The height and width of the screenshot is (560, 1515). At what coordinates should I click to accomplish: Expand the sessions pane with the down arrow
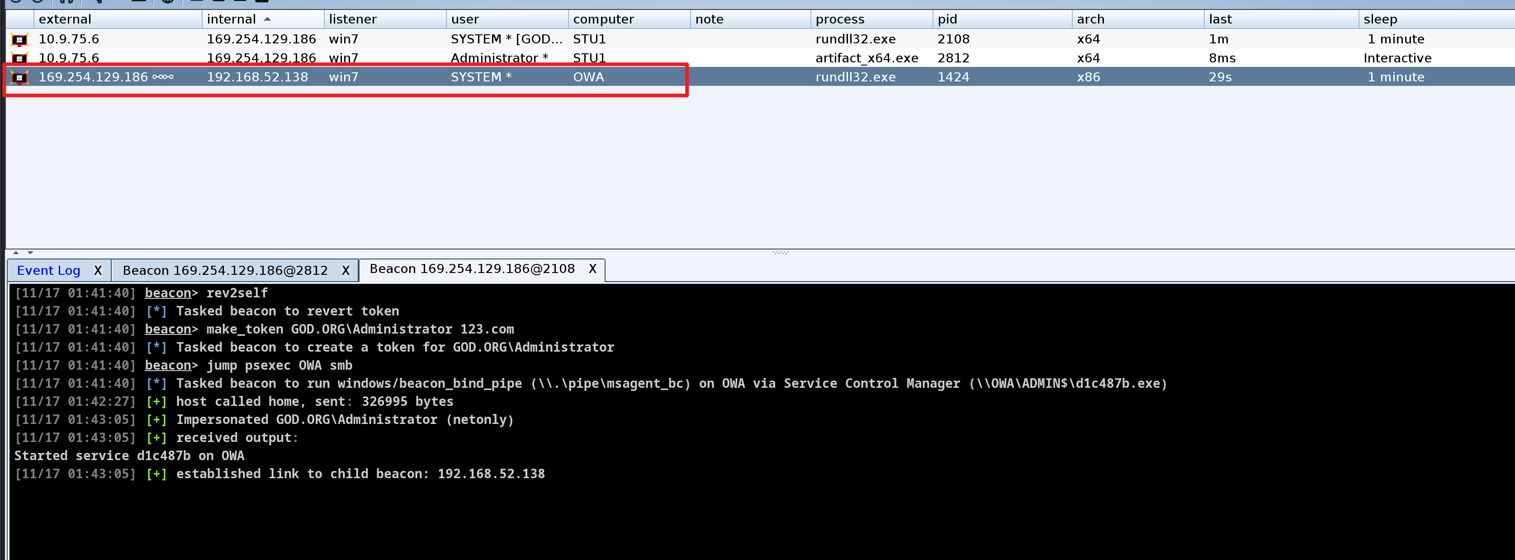click(x=30, y=253)
